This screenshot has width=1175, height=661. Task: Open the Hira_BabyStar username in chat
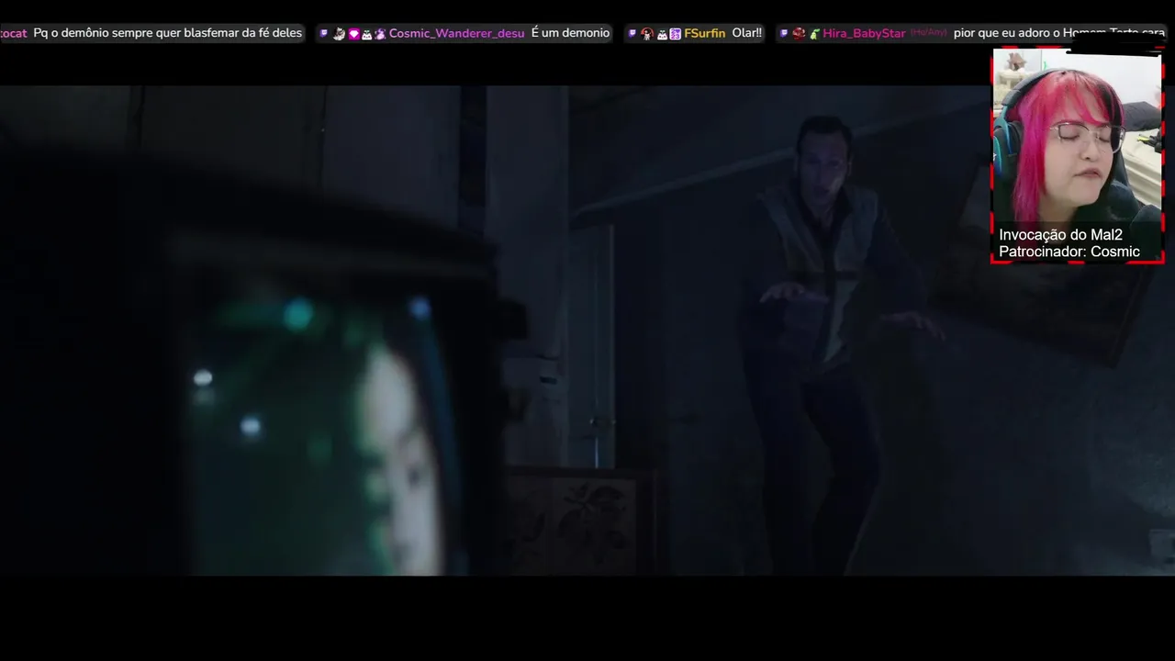866,33
